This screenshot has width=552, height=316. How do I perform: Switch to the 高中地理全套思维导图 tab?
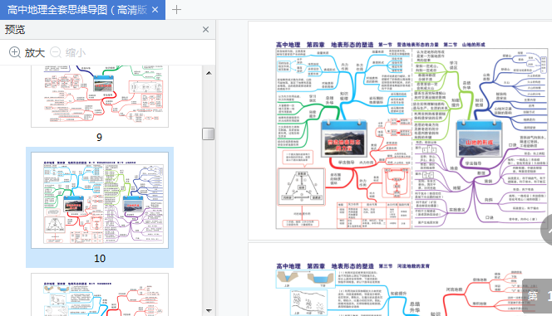[76, 10]
